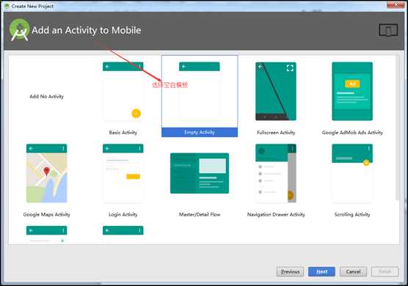This screenshot has height=286, width=408.
Task: Click the Master/Detail Flow label
Action: pos(200,214)
